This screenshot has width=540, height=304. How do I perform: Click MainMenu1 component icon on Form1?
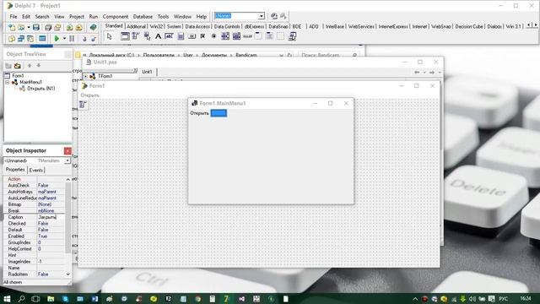click(83, 105)
